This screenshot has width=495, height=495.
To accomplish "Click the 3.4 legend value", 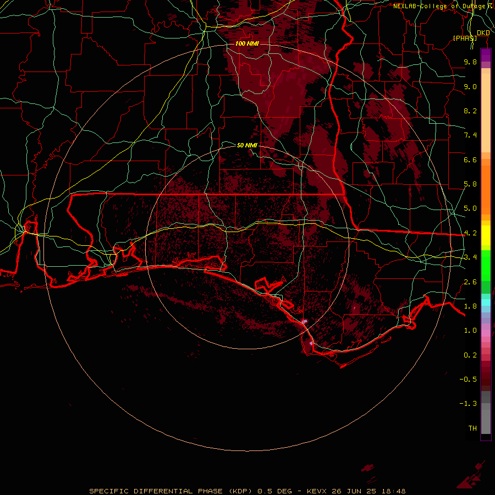I will click(x=470, y=257).
